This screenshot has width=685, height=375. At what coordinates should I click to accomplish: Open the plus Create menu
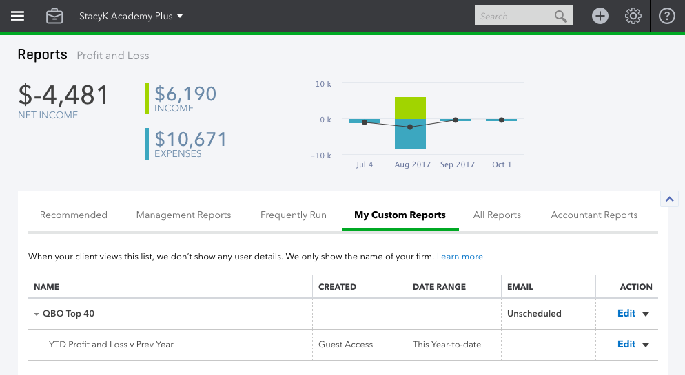coord(600,16)
